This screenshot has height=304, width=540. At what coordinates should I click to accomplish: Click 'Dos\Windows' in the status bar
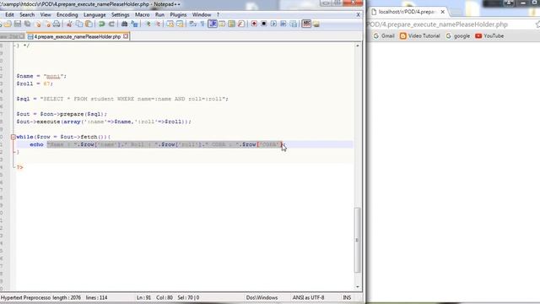[x=262, y=297]
